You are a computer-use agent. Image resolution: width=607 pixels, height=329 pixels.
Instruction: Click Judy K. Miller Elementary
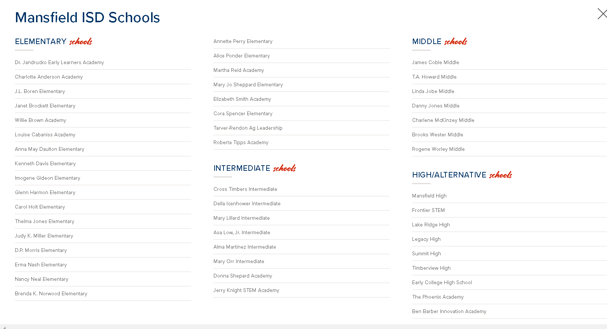(x=44, y=236)
